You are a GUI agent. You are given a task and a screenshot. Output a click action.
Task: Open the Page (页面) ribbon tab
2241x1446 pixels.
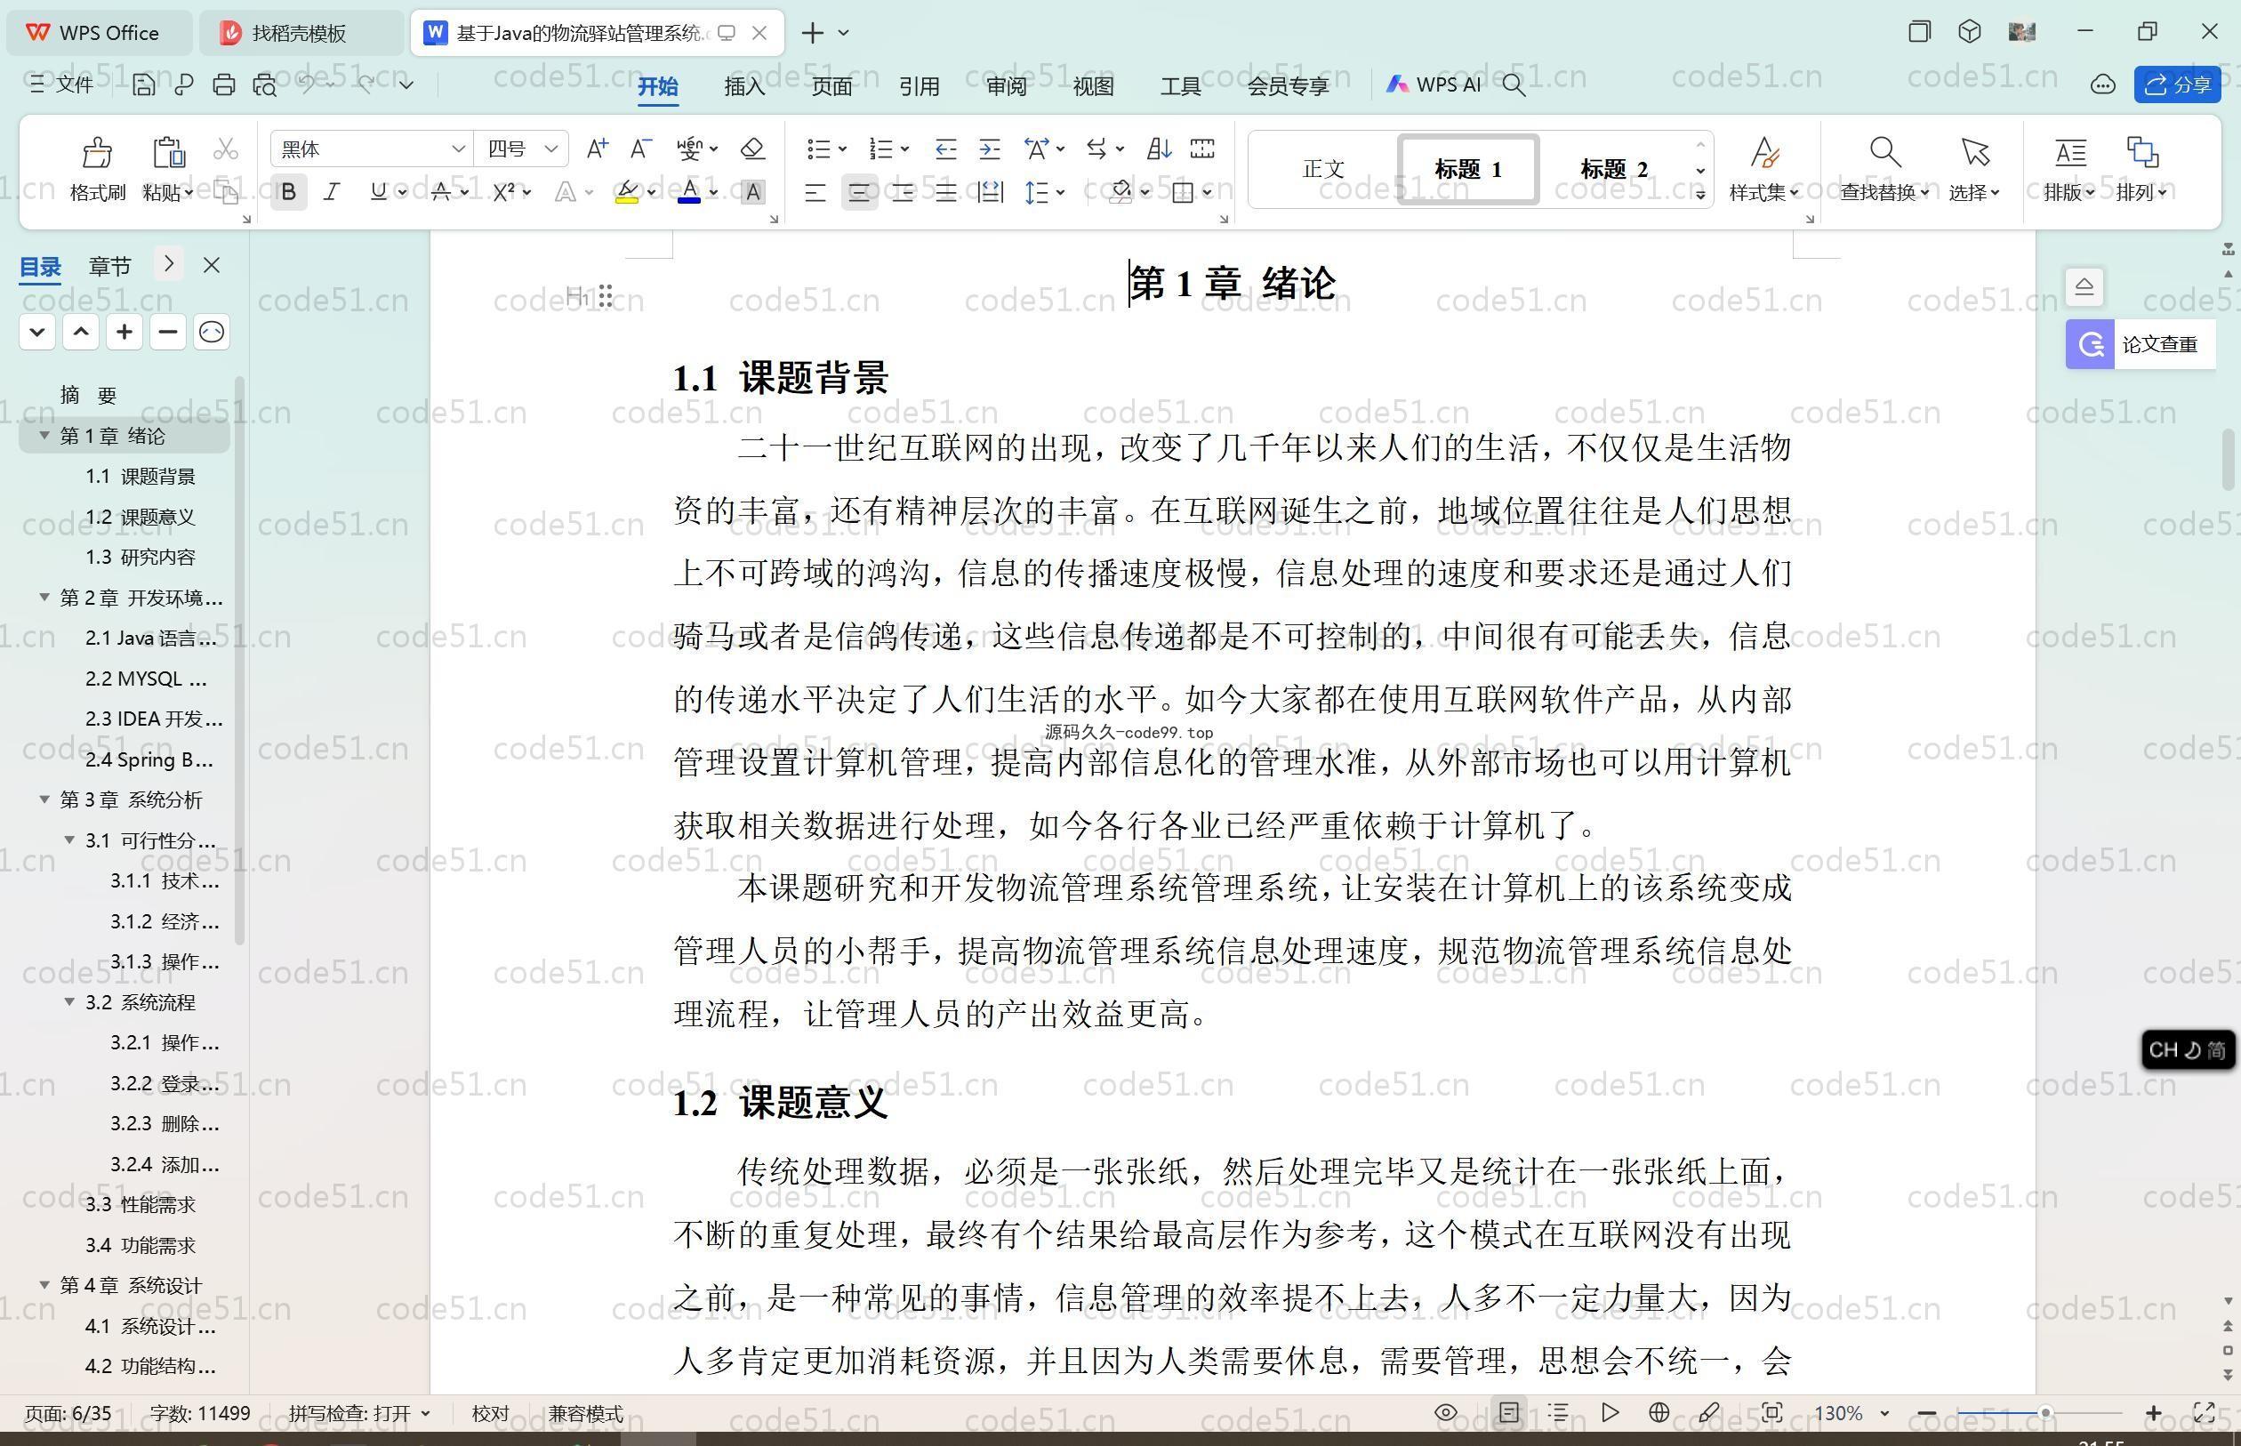831,86
